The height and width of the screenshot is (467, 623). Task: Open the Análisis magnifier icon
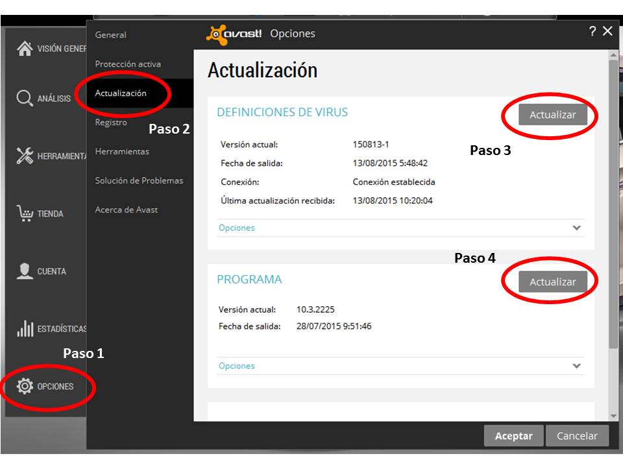pyautogui.click(x=25, y=99)
